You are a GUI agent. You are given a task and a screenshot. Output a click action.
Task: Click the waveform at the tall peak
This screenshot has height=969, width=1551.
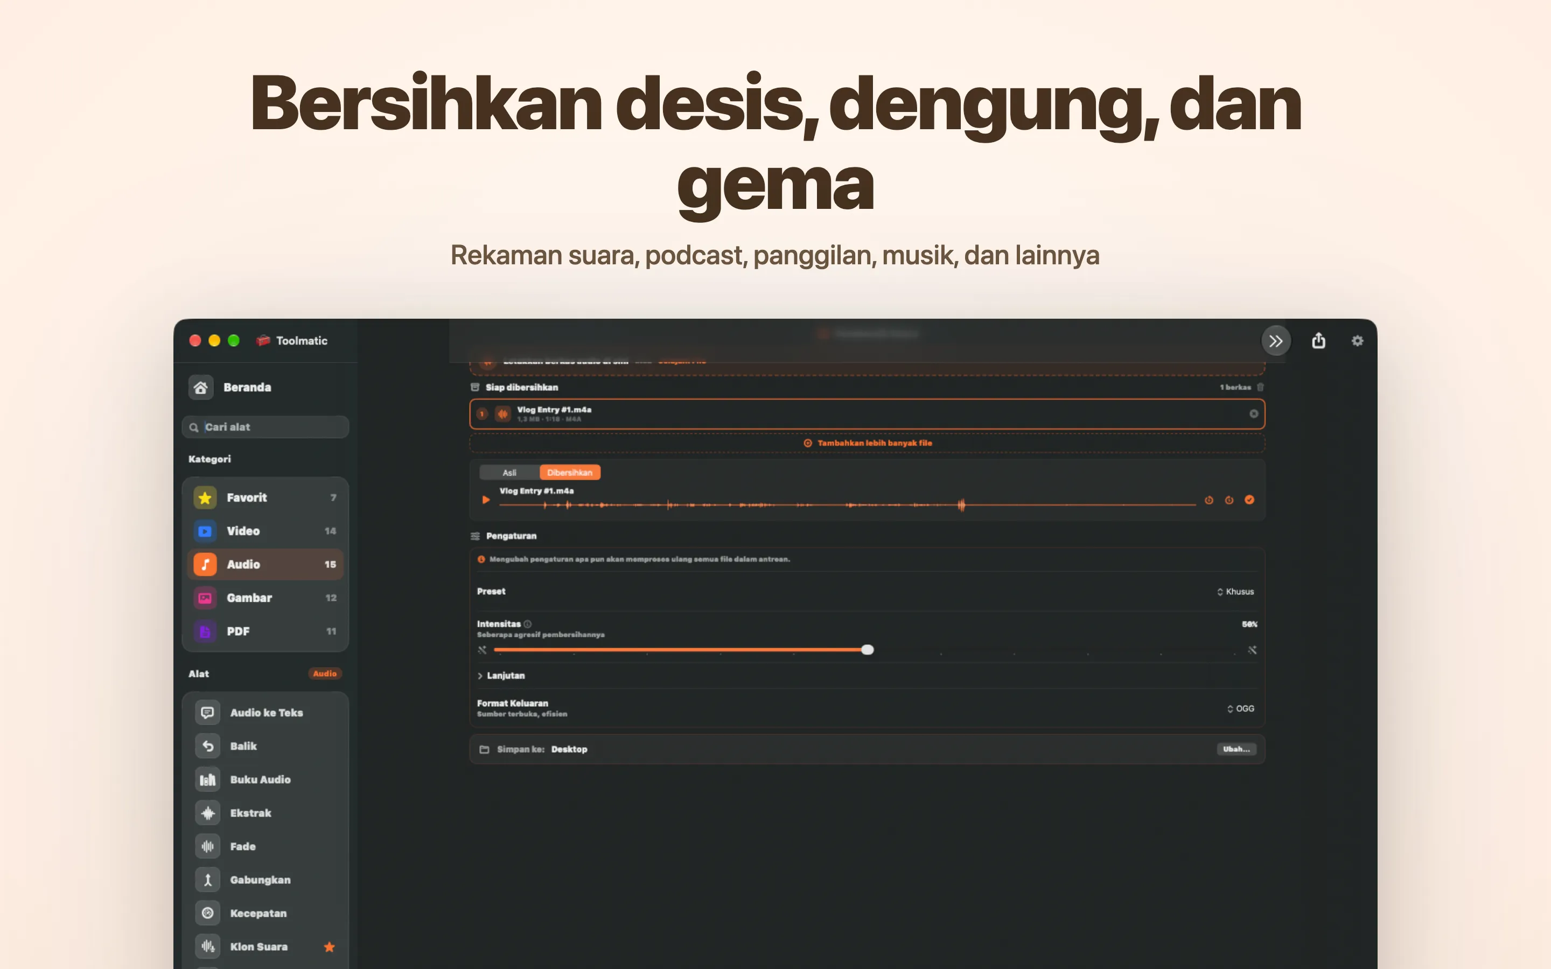(x=961, y=505)
